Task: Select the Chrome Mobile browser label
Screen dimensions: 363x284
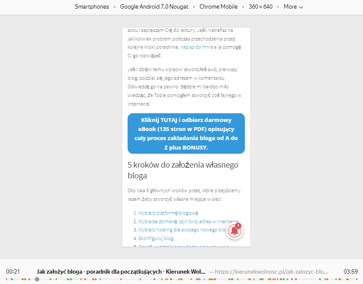Action: tap(218, 7)
